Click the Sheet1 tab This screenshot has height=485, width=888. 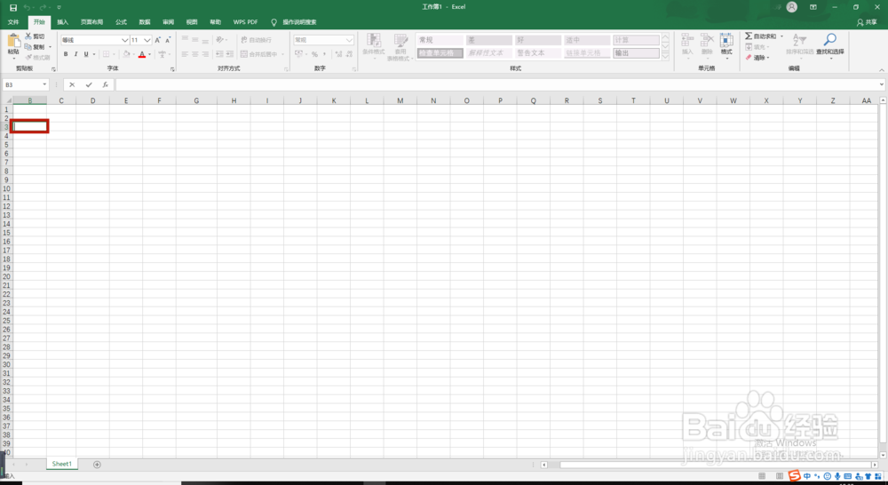click(x=62, y=464)
